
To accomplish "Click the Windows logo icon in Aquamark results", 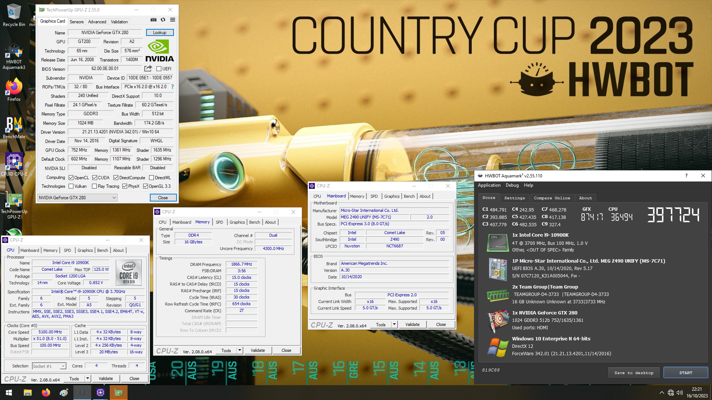I will point(498,347).
